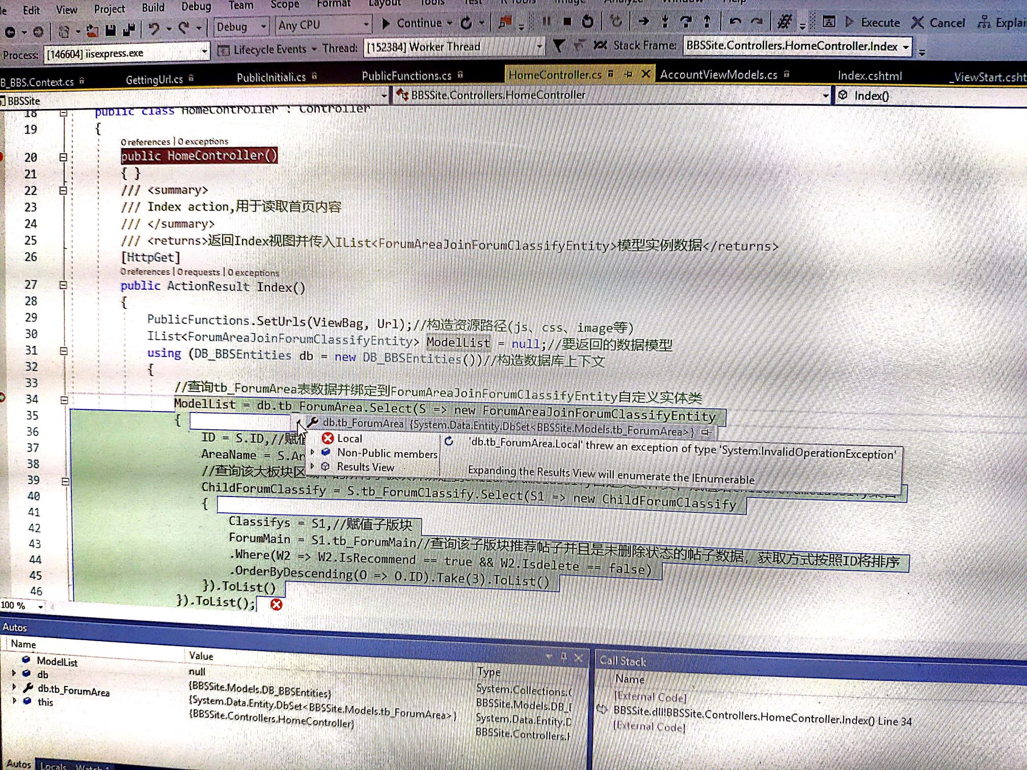This screenshot has height=770, width=1027.
Task: Click the thread filter funnel icon
Action: click(558, 46)
